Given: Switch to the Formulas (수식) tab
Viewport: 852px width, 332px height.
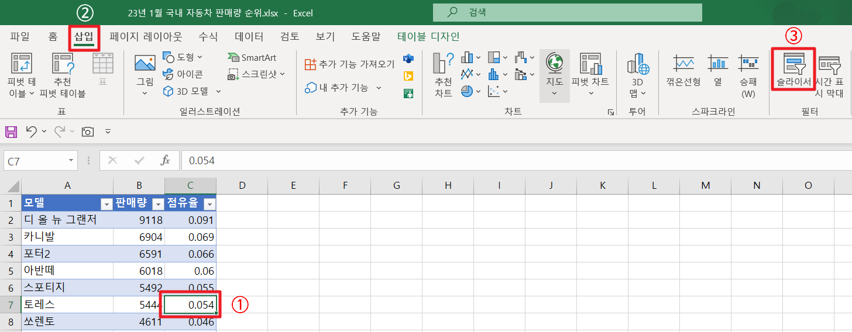Looking at the screenshot, I should tap(208, 37).
